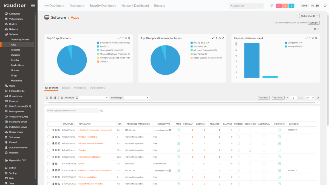The image size is (329, 185).
Task: Click the export icon in the table toolbar
Action: [47, 98]
